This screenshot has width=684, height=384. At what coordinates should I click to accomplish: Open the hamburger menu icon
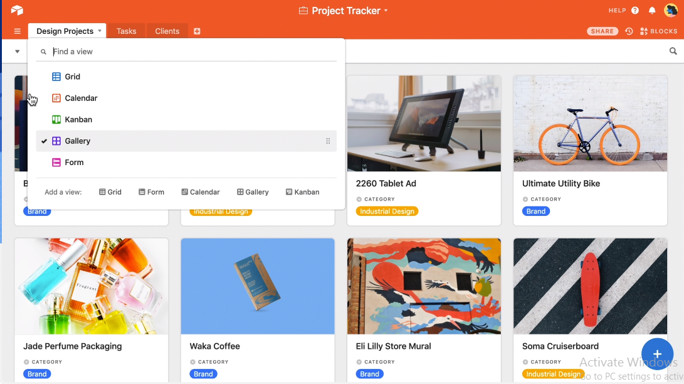(18, 31)
